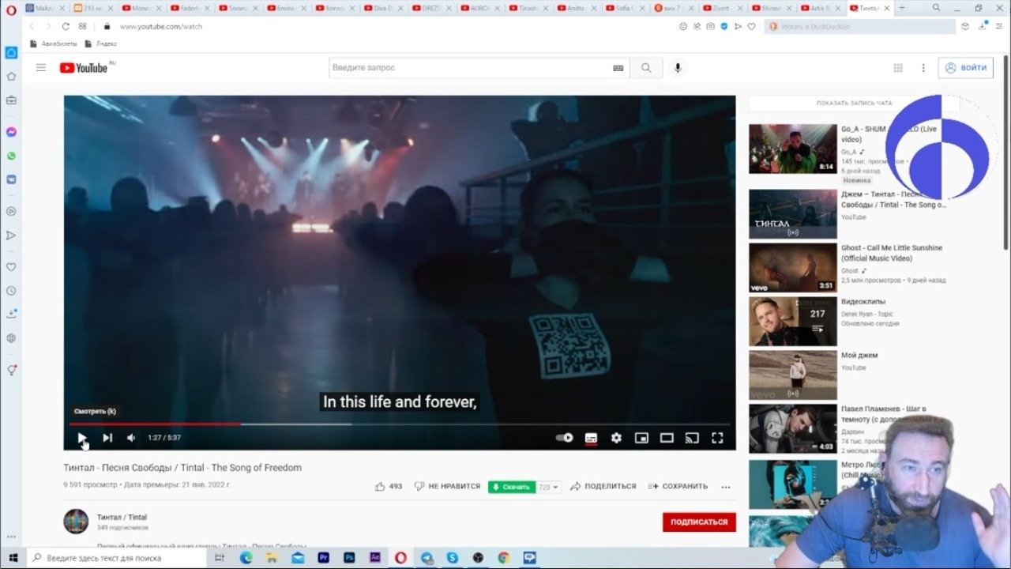
Task: Open the Тинтал / Tintal channel avatar
Action: coord(77,522)
